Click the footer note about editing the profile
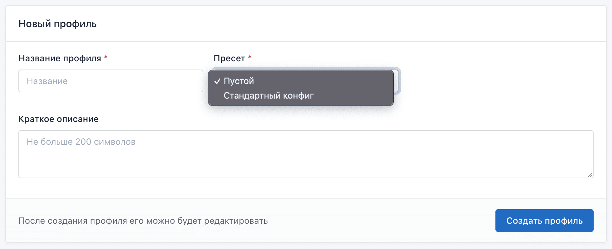The height and width of the screenshot is (249, 612). (143, 221)
